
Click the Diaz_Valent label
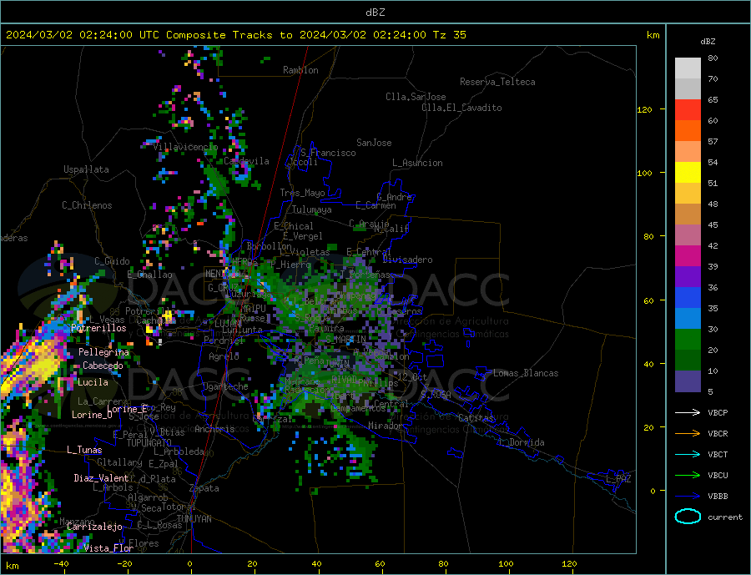102,478
